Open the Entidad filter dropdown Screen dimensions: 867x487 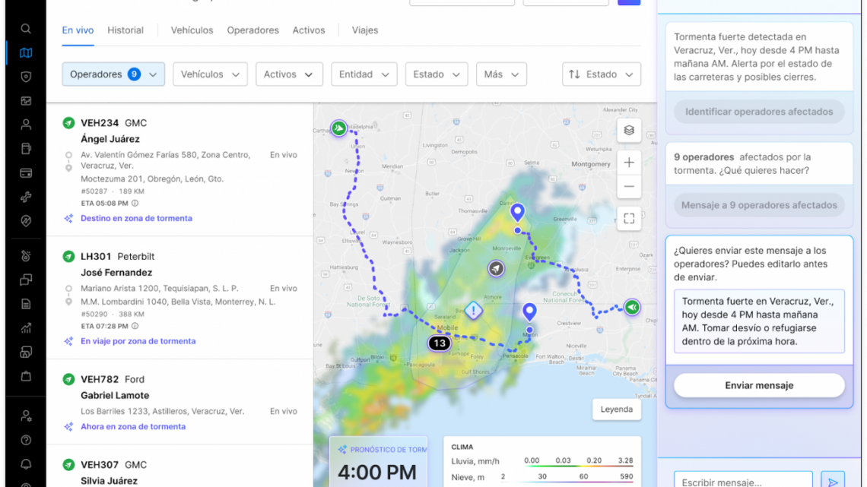364,74
